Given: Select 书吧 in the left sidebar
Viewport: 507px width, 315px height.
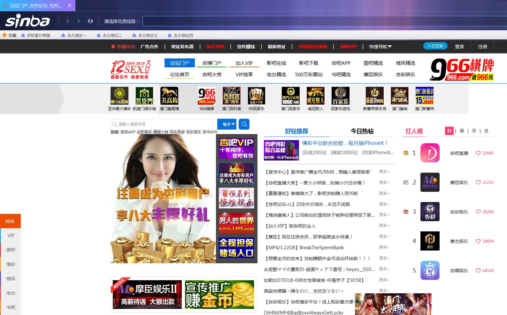Looking at the screenshot, I should 11,307.
